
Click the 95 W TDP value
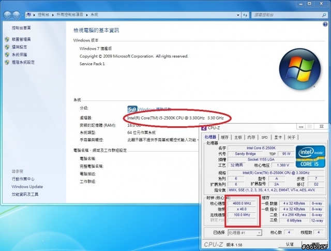286,154
